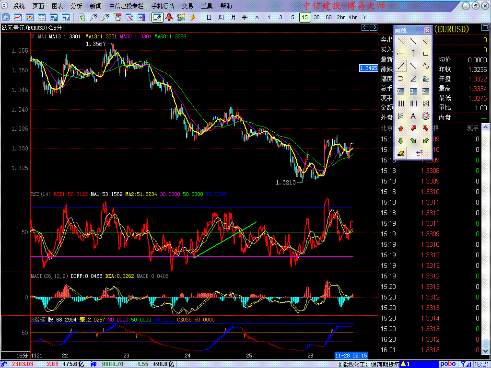This screenshot has width=491, height=368.
Task: Open the 系统 menu
Action: tap(19, 6)
